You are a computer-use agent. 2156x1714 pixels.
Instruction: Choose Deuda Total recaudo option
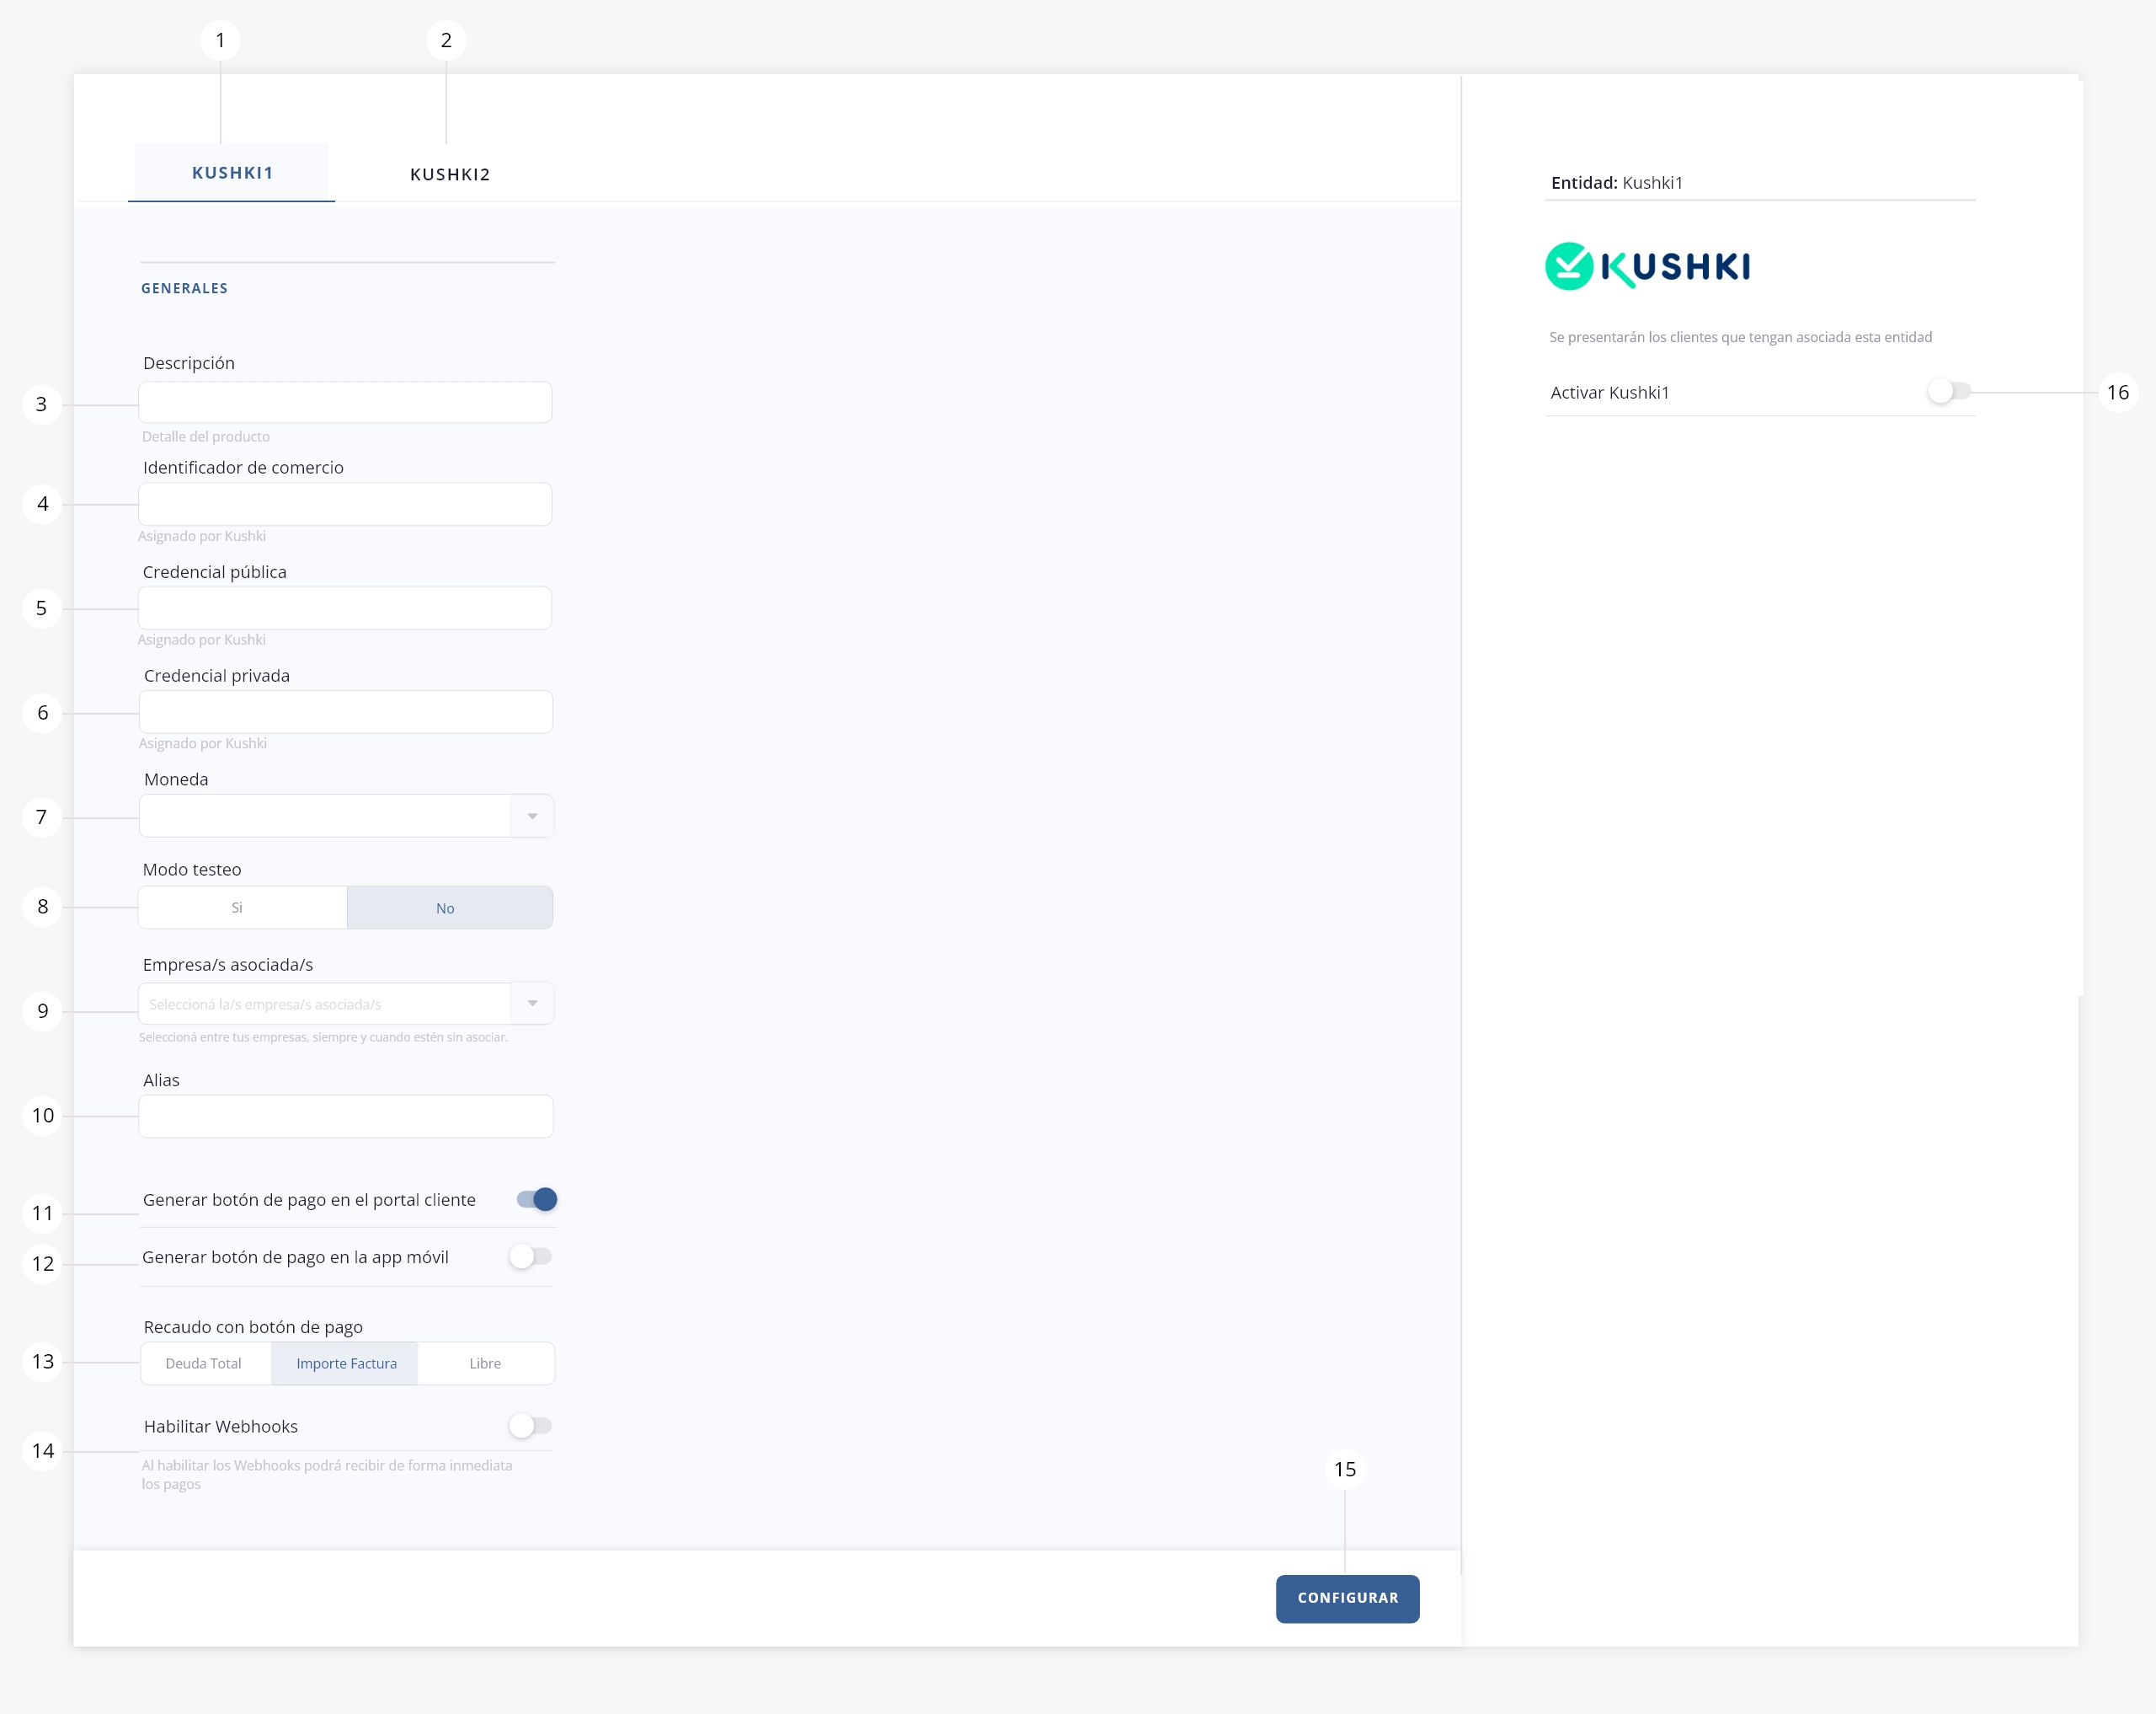tap(205, 1363)
